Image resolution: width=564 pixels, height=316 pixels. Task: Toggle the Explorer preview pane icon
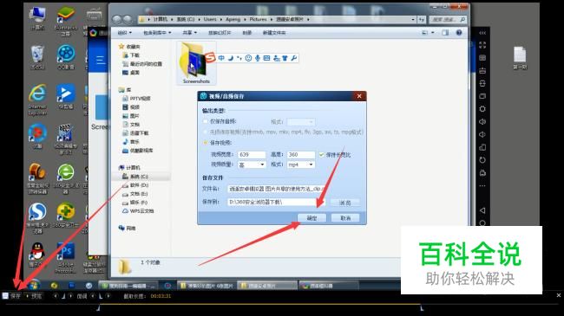click(x=445, y=33)
